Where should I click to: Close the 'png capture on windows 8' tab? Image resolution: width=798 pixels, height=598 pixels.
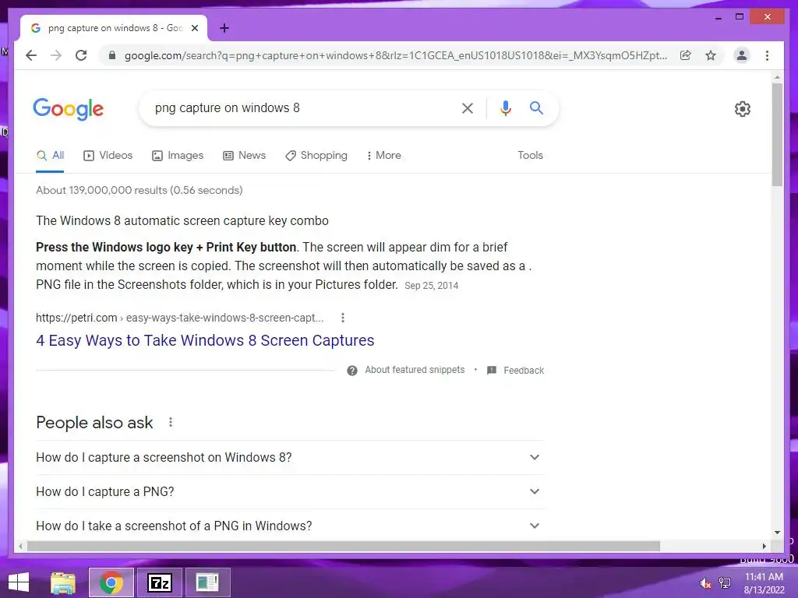194,28
